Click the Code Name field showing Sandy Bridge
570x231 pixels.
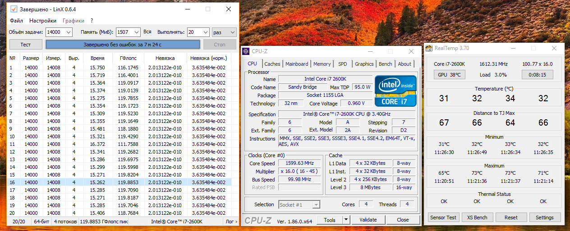click(x=303, y=87)
